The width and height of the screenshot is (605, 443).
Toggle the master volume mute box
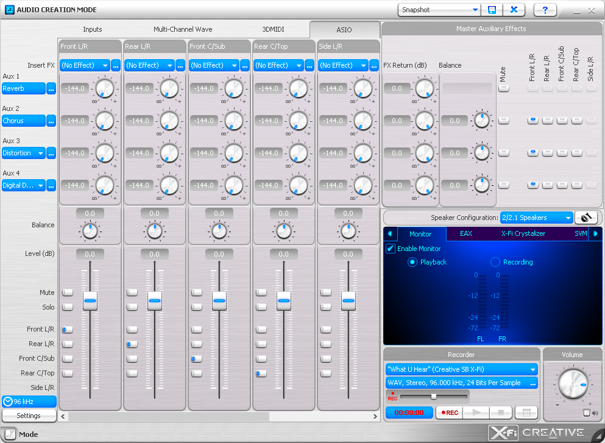click(586, 413)
